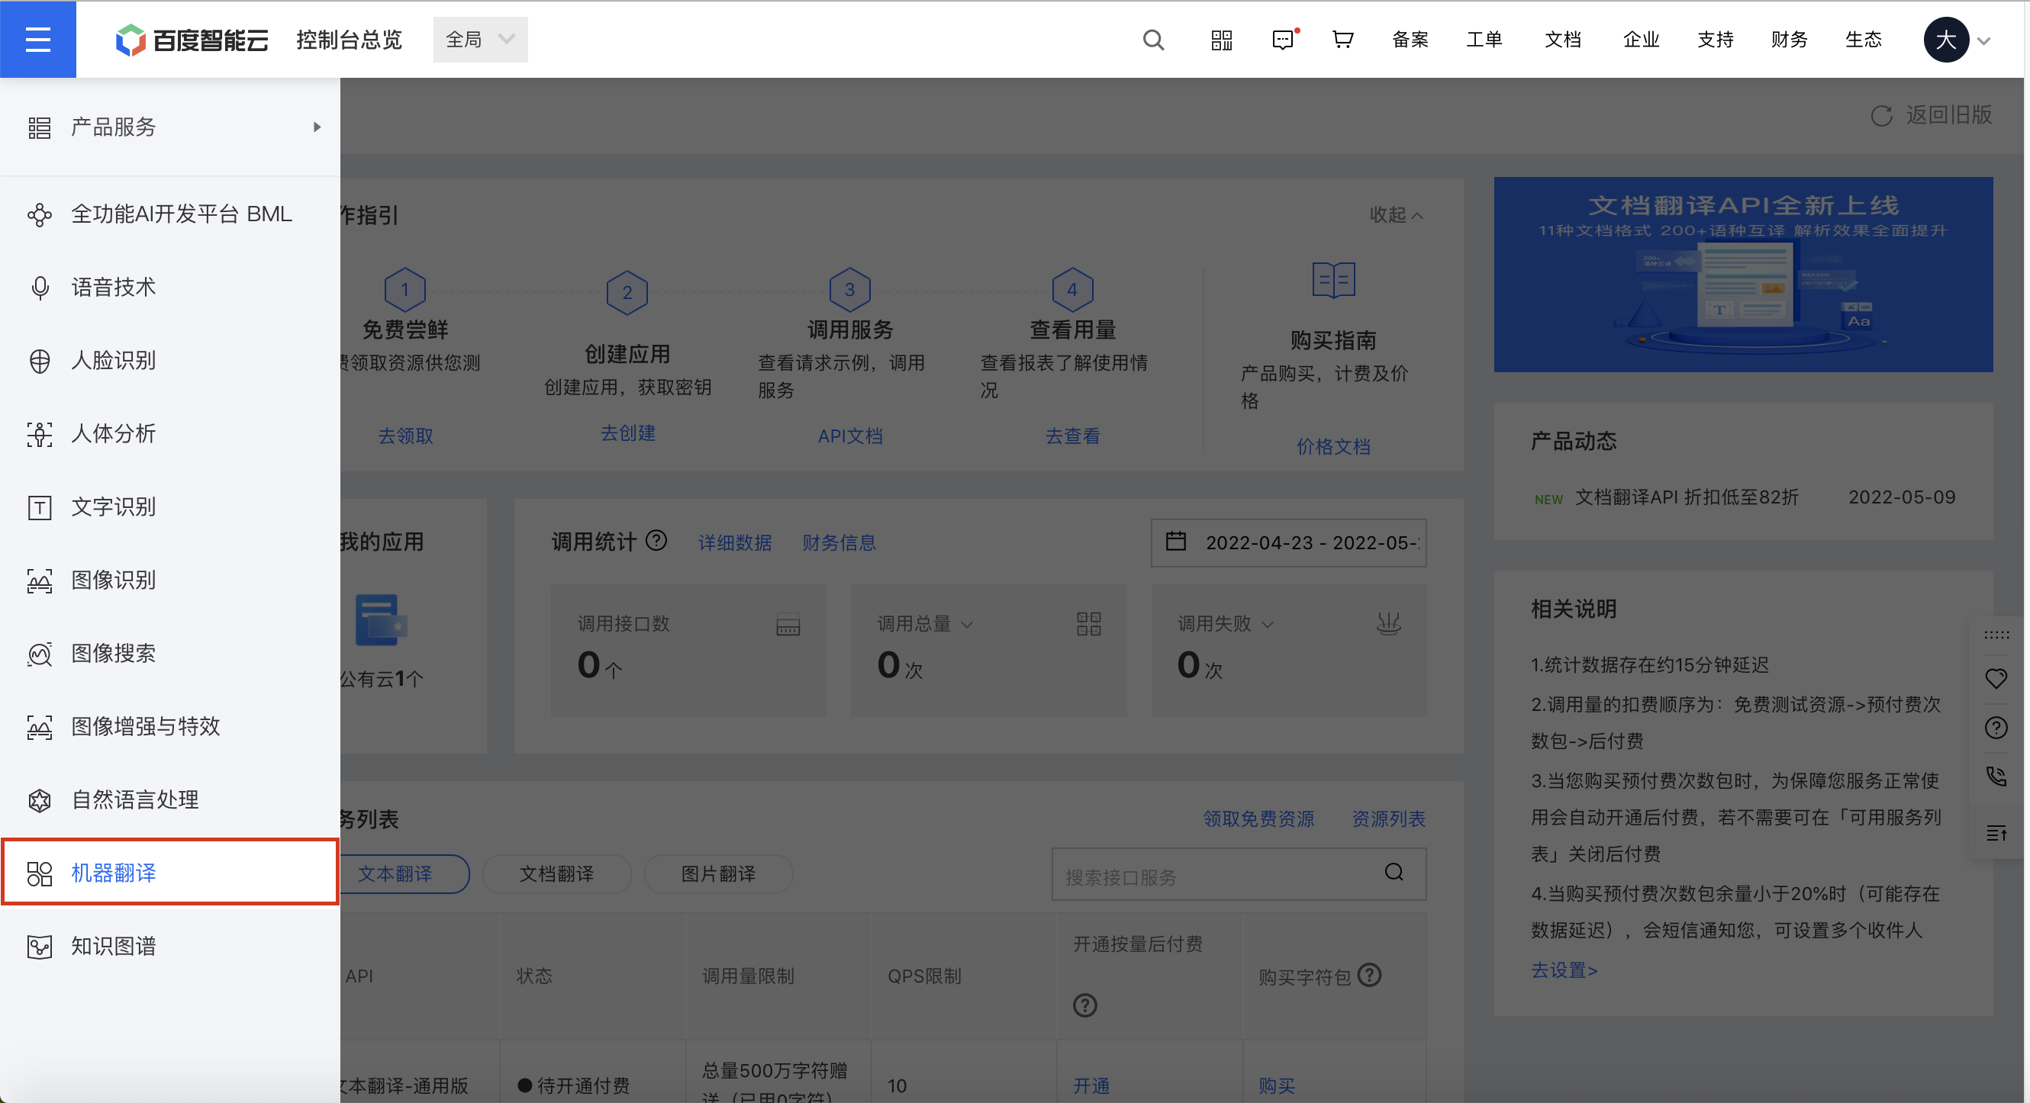Click the phone contact icon
Image resolution: width=2030 pixels, height=1103 pixels.
(1996, 777)
